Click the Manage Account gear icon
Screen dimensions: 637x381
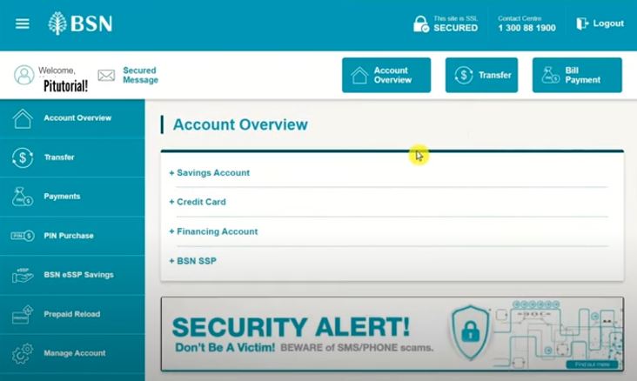tap(23, 353)
